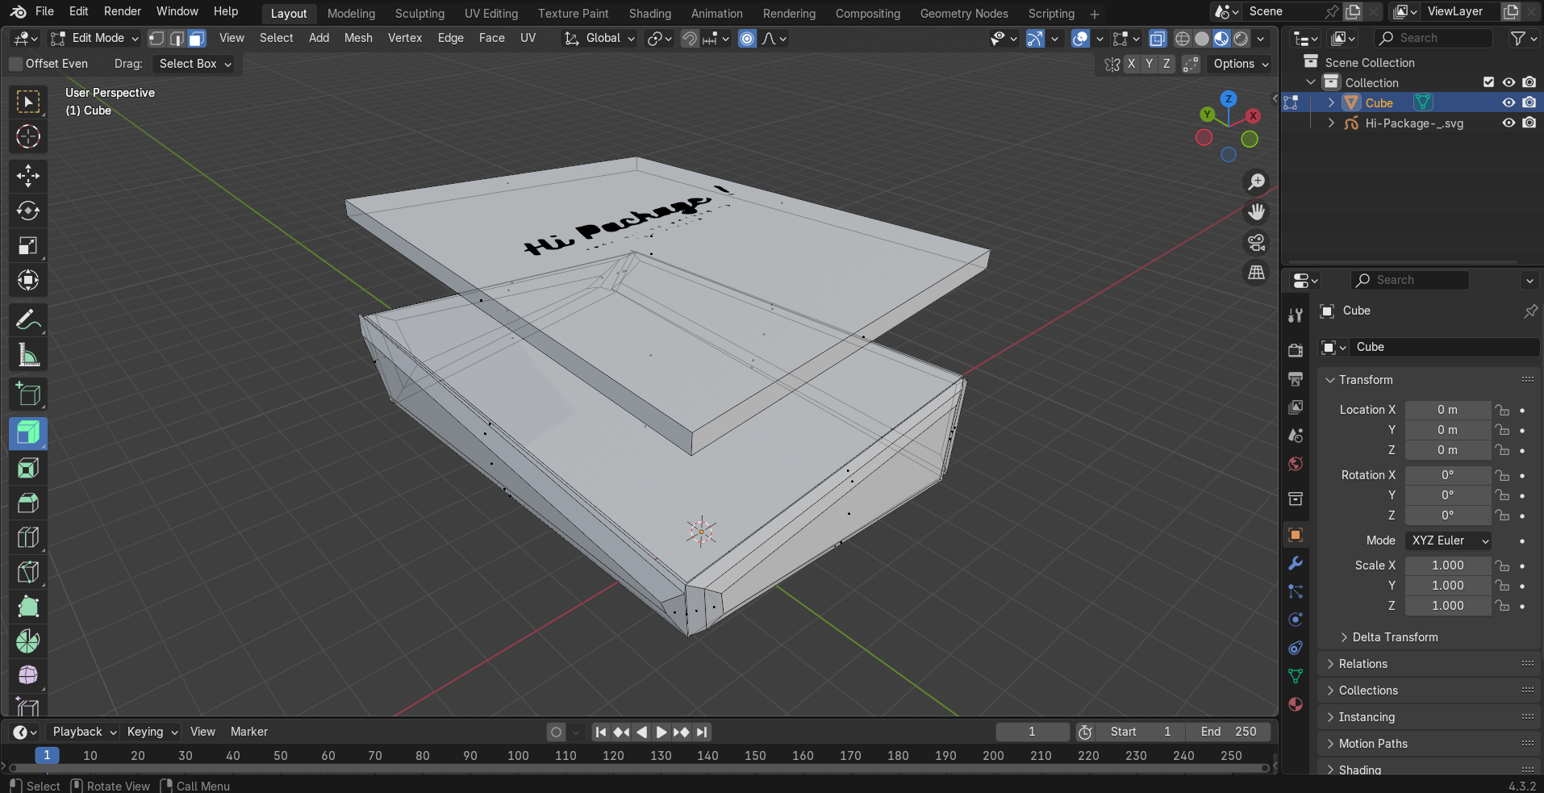Click the camera view icon in viewport

click(1256, 243)
